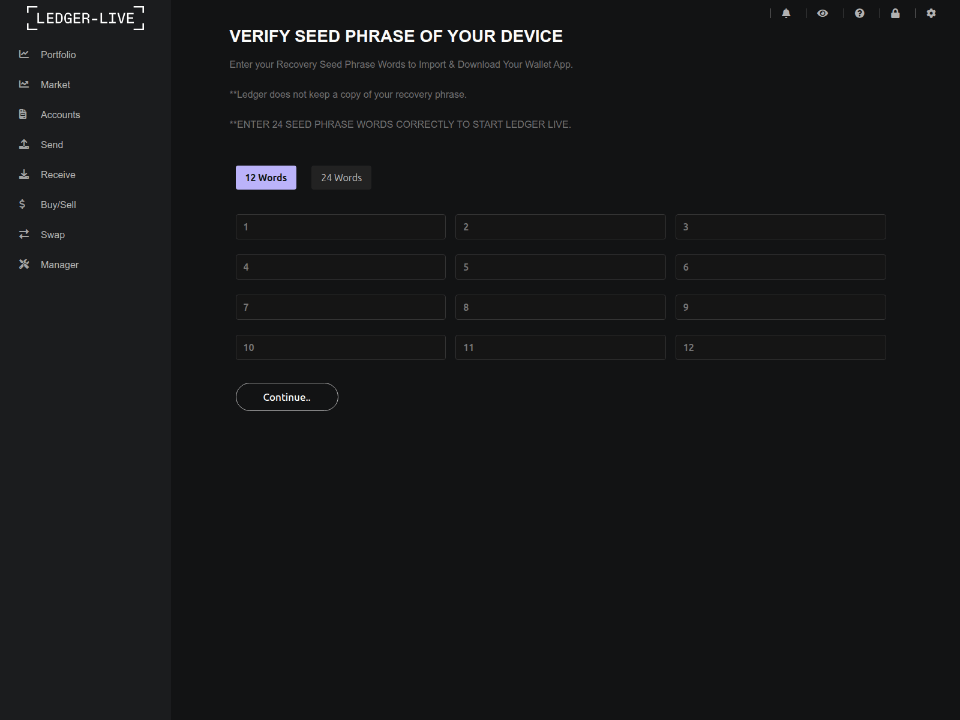
Task: Focus seed word field 10
Action: click(341, 347)
